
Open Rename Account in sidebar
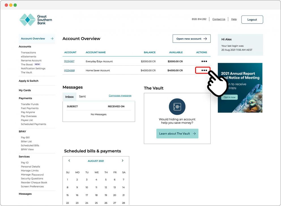31,60
